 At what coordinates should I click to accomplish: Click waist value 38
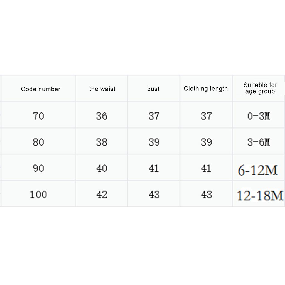coord(102,142)
